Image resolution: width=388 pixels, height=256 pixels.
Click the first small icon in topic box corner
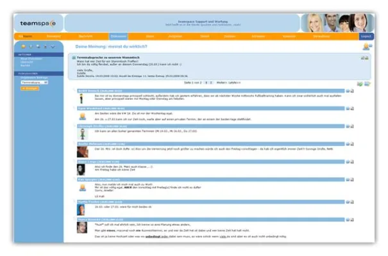click(362, 58)
